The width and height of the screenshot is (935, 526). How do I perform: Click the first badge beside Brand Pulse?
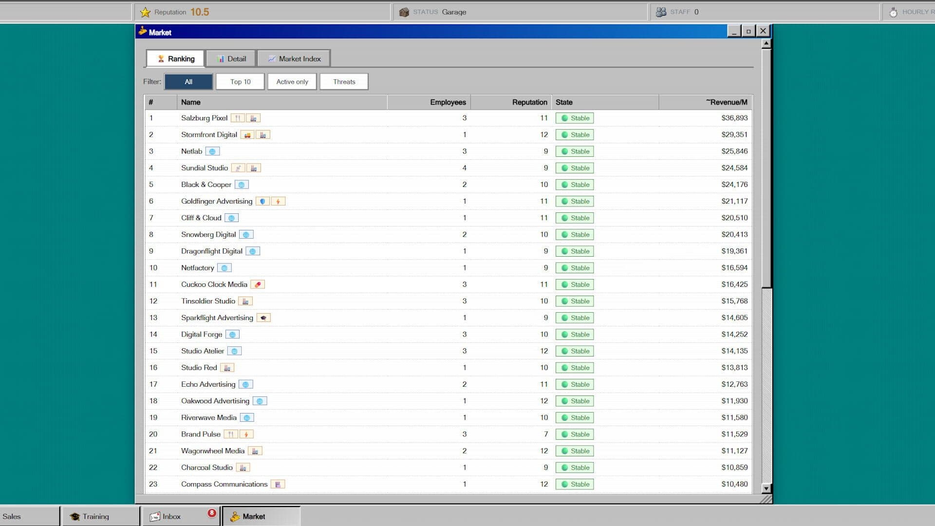[231, 434]
